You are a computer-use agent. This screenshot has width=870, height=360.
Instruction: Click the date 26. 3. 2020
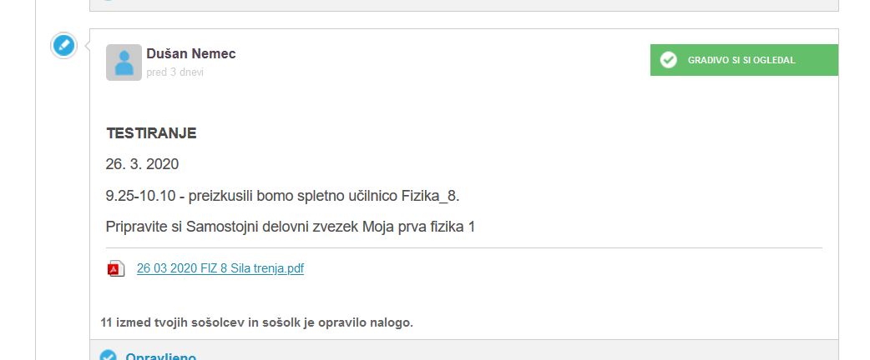tap(142, 164)
